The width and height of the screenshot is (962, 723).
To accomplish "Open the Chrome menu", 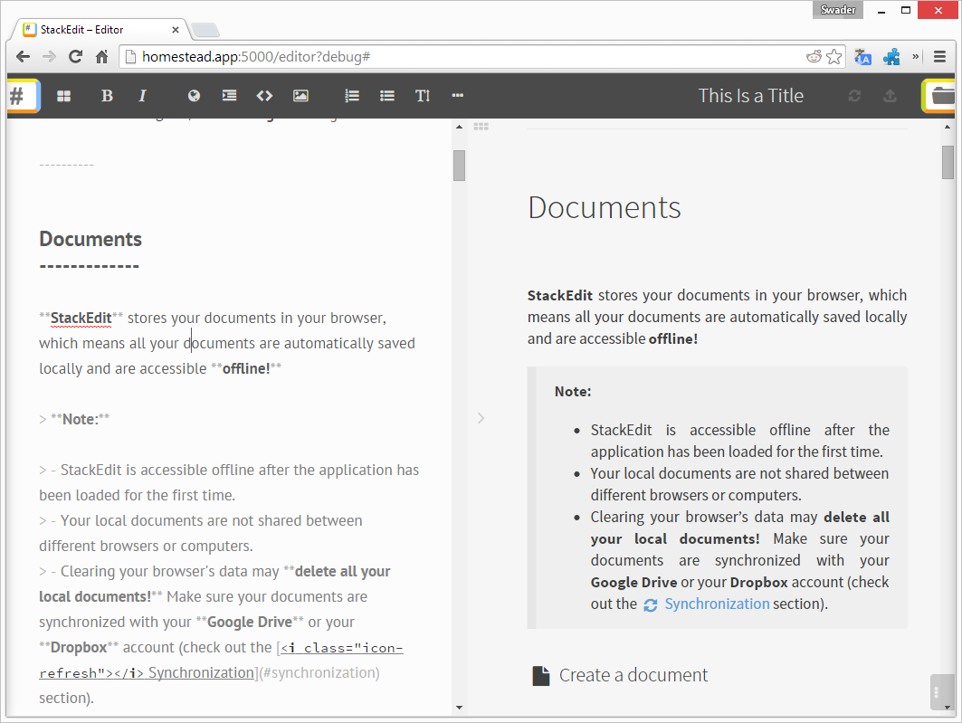I will pos(939,55).
